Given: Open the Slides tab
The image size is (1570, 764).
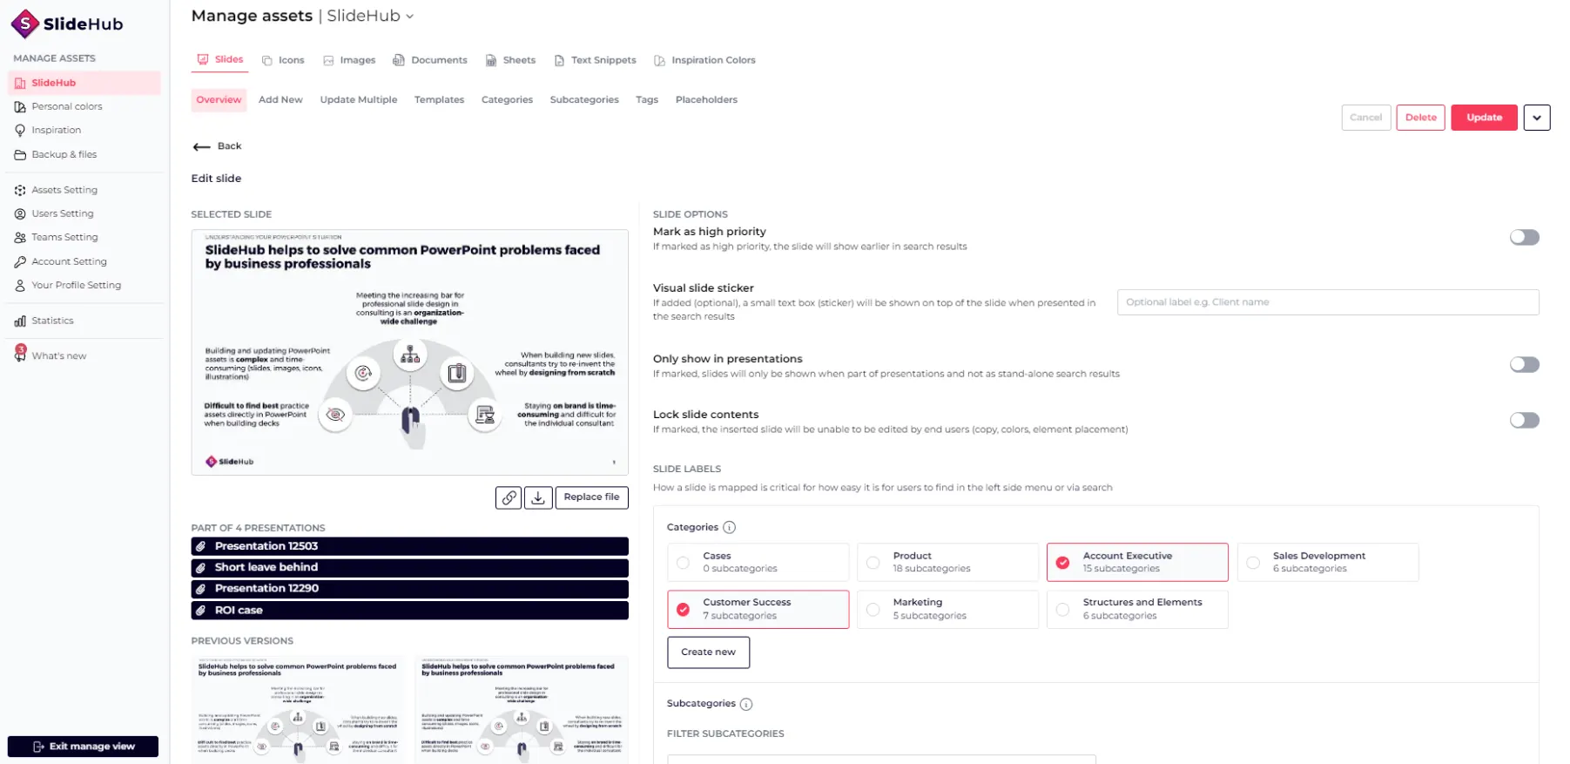Looking at the screenshot, I should (219, 60).
